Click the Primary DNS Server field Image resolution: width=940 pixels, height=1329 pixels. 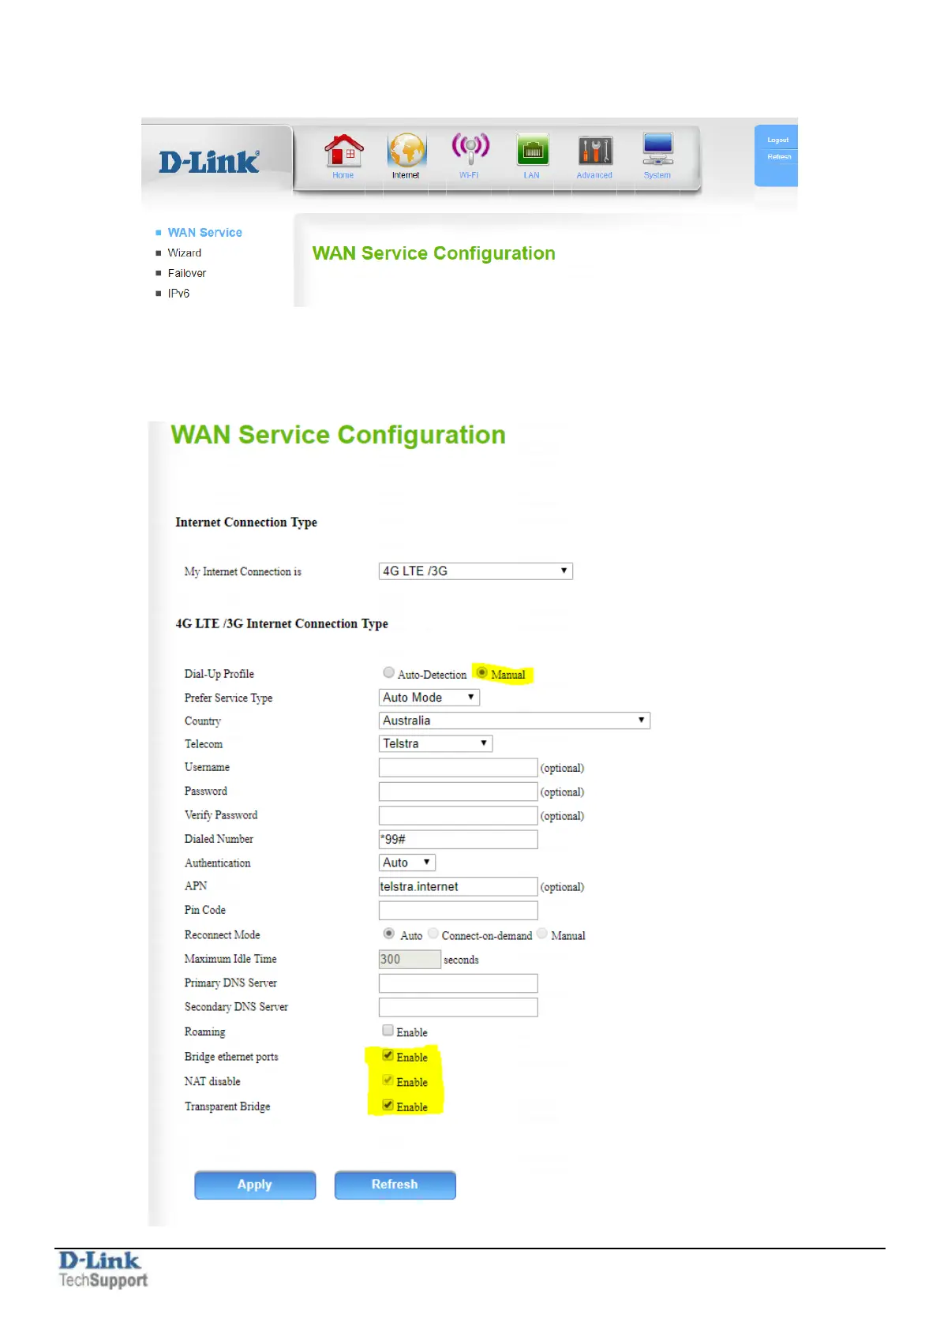click(x=459, y=983)
